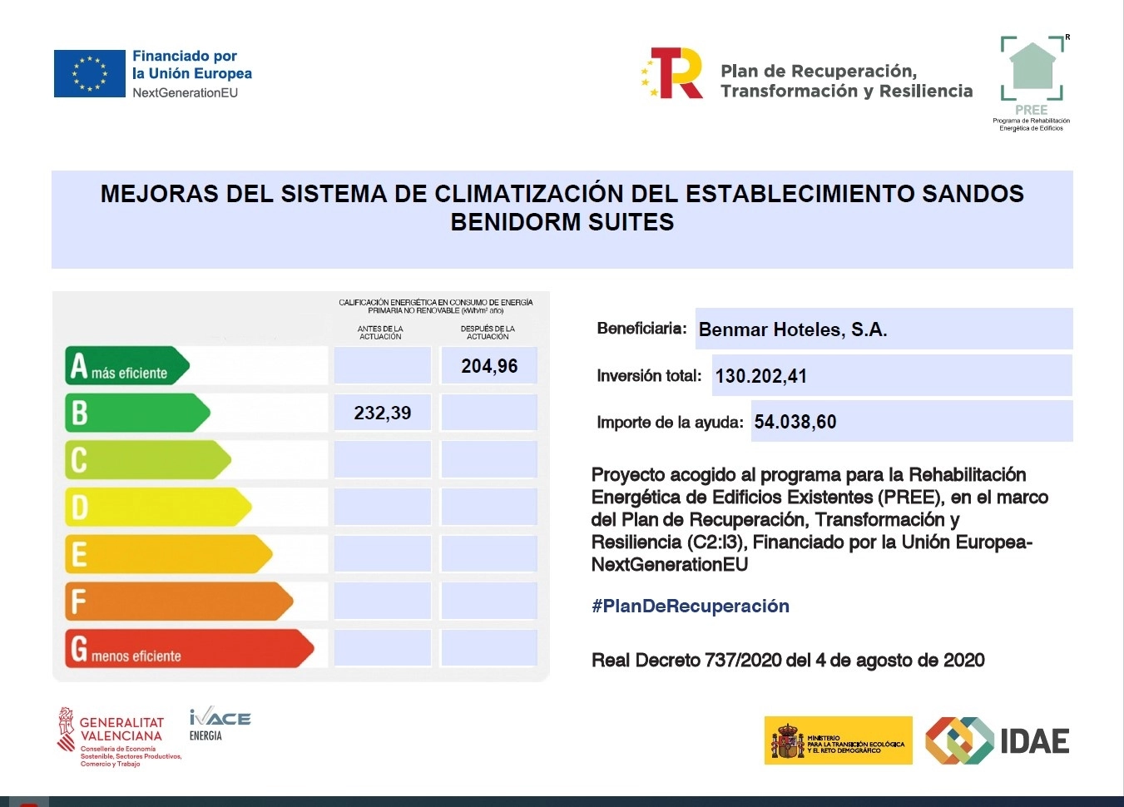The height and width of the screenshot is (807, 1124).
Task: Click the Real Decreto 737/2020 text
Action: [787, 661]
